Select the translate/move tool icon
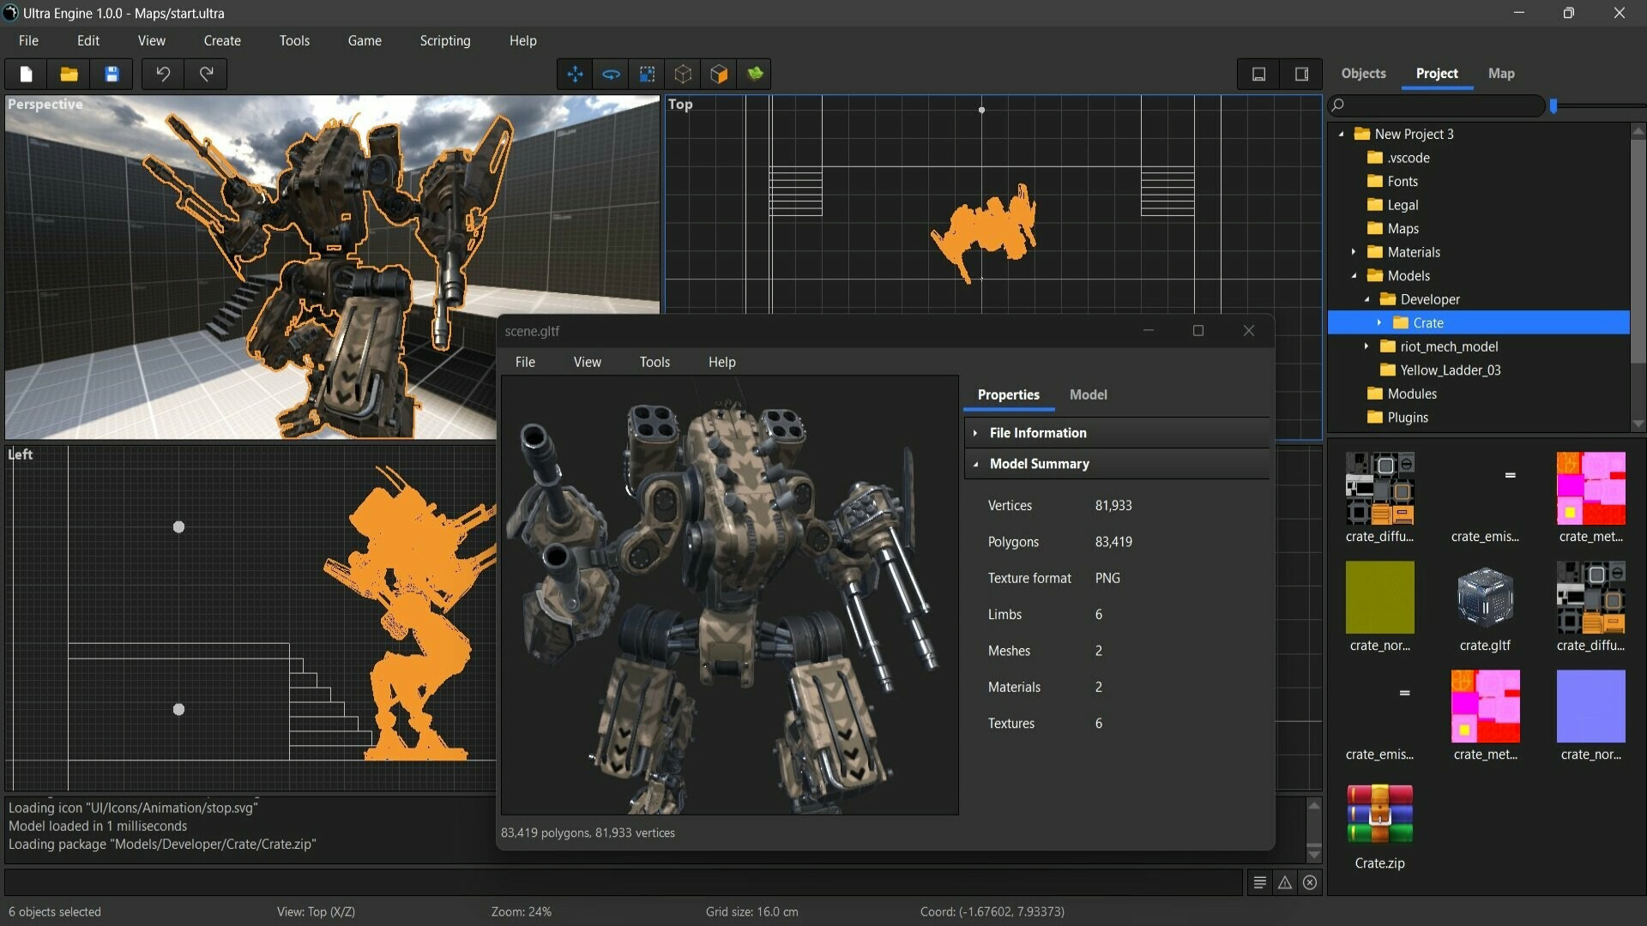The image size is (1647, 926). pos(576,74)
